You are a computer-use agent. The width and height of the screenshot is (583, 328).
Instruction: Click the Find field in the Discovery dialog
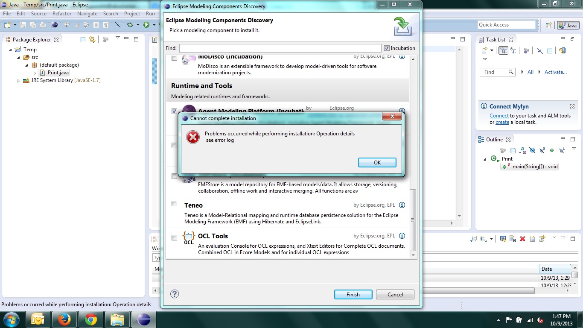pos(280,48)
